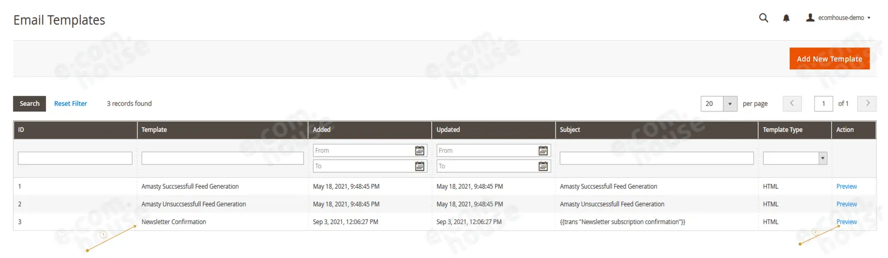Screen dimensions: 888x258
Task: Open the Added From date calendar icon
Action: (420, 151)
